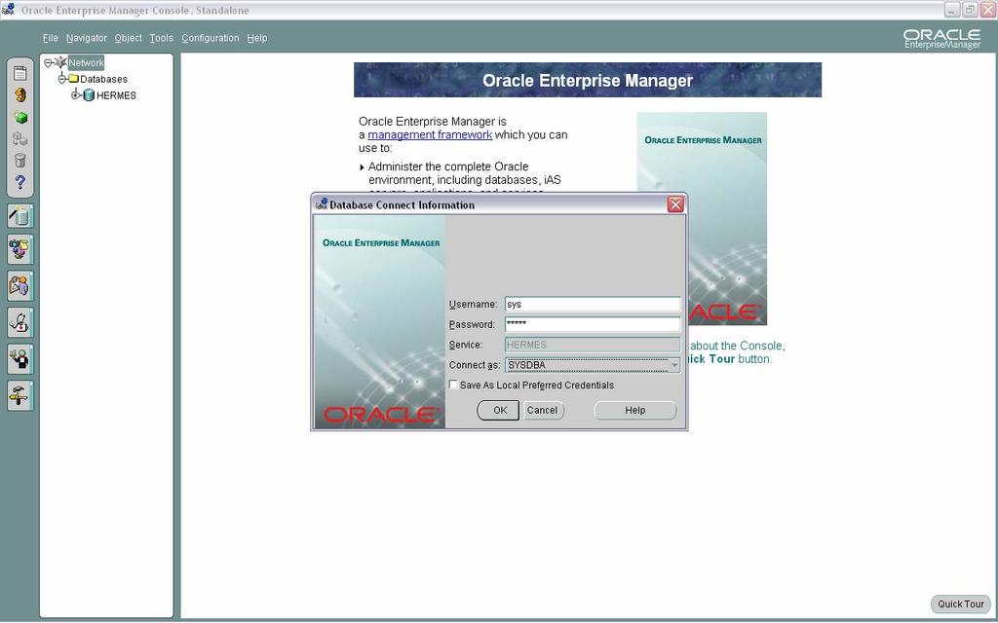Open the multicolored database tools drawer

click(20, 248)
